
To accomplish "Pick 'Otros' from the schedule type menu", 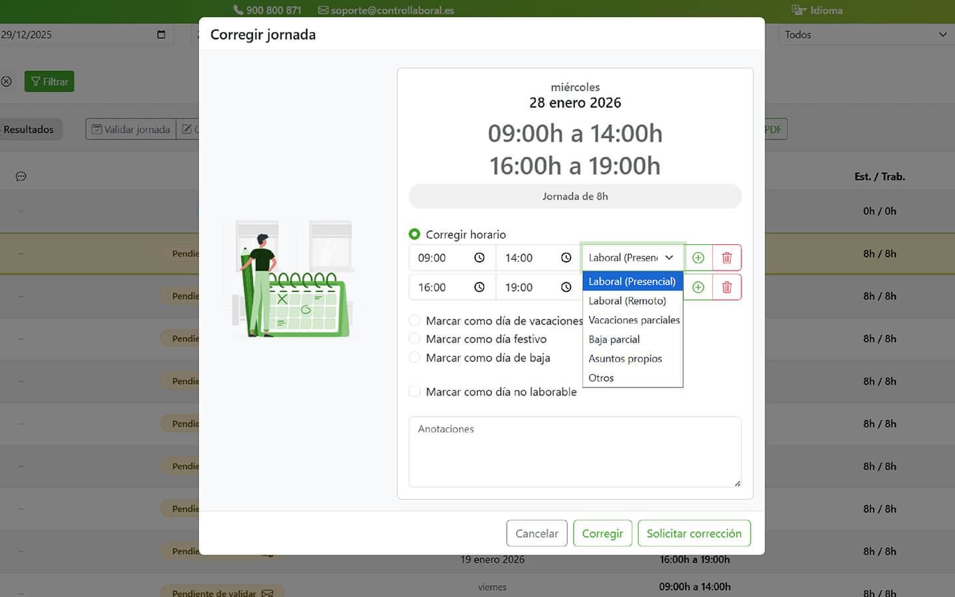I will click(600, 377).
